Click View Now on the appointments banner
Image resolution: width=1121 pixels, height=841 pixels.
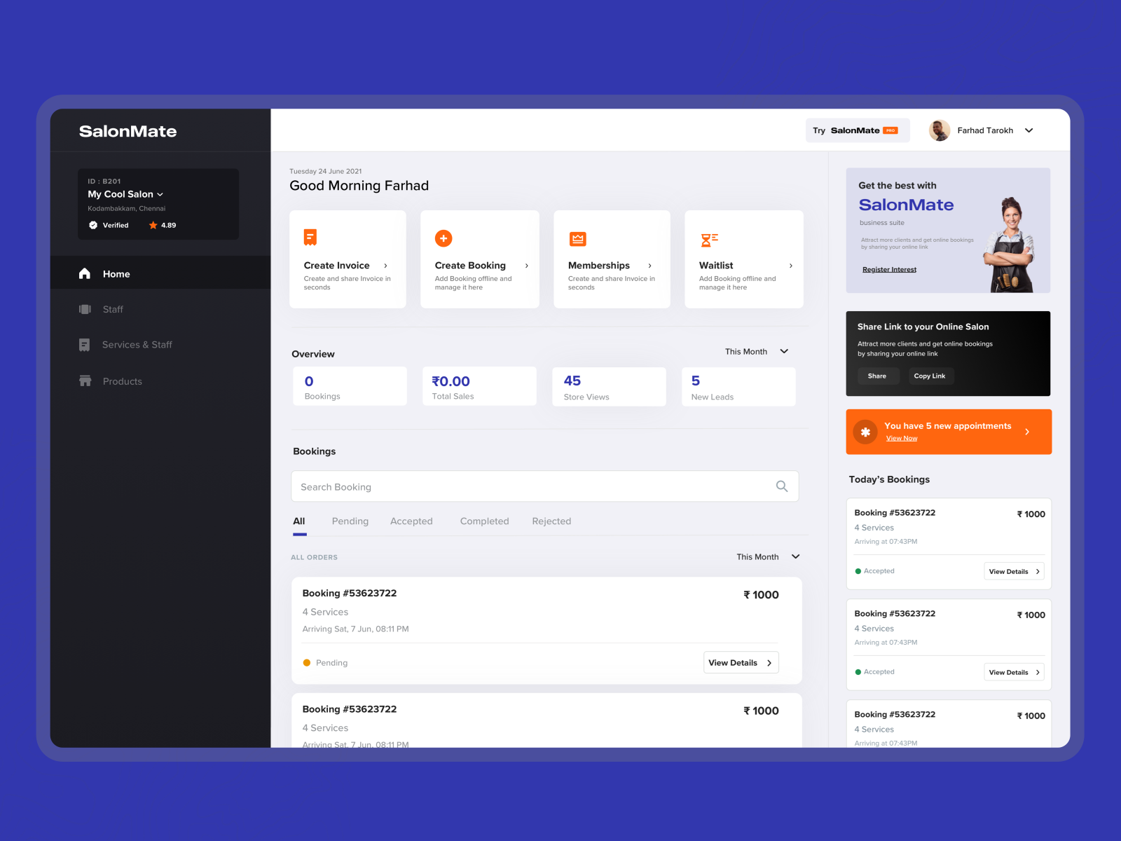902,438
